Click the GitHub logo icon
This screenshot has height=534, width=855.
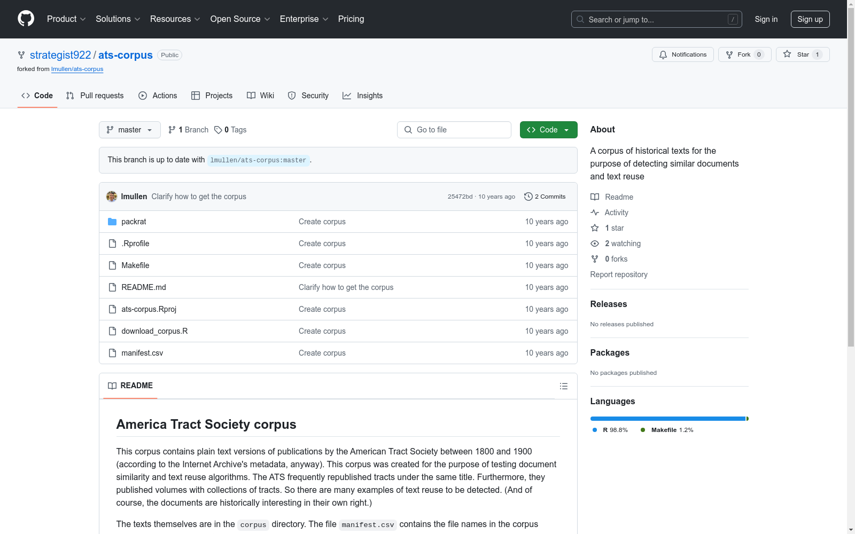[26, 19]
